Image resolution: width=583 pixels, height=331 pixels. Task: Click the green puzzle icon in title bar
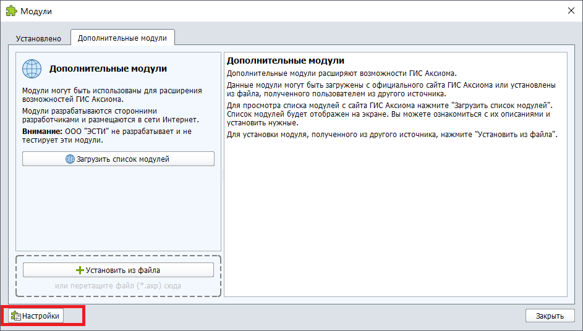click(x=12, y=10)
